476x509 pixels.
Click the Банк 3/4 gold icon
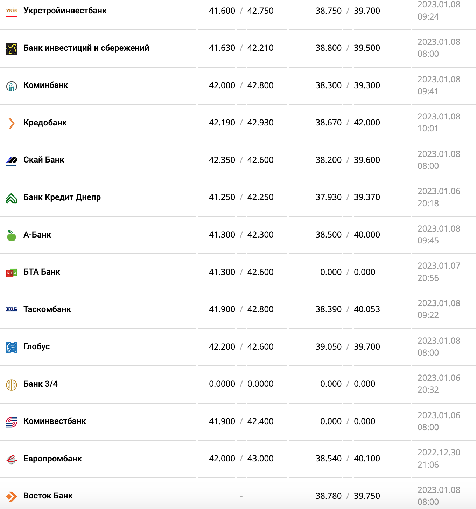[x=12, y=385]
